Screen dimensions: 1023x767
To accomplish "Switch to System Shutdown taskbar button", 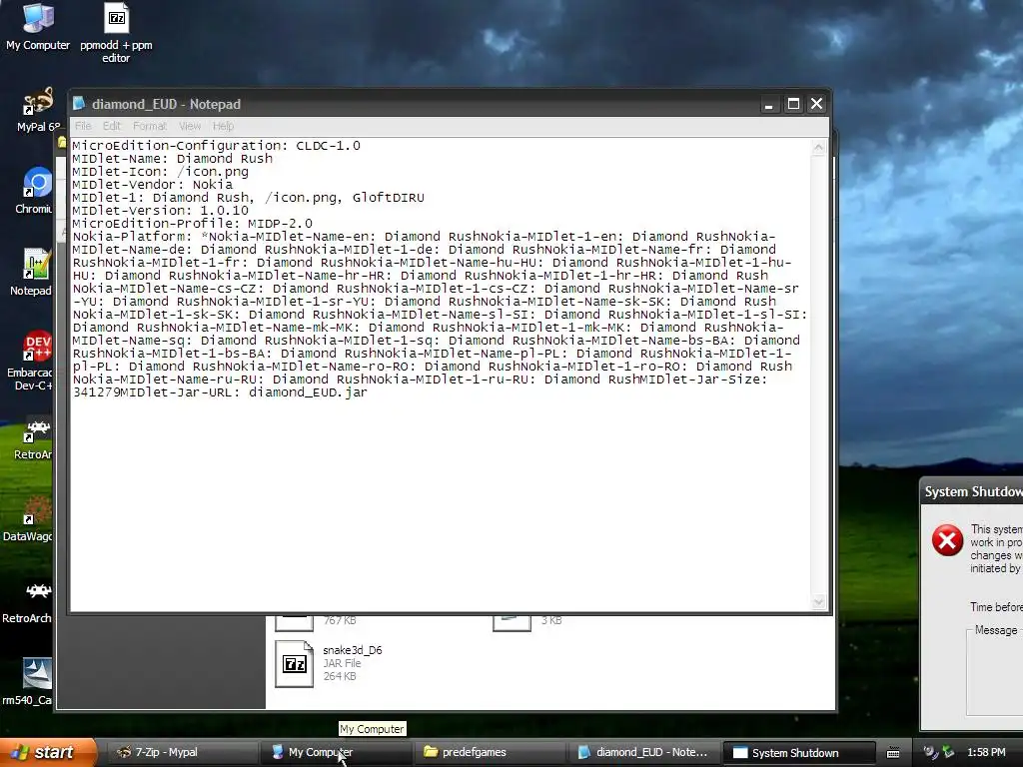I will coord(798,753).
